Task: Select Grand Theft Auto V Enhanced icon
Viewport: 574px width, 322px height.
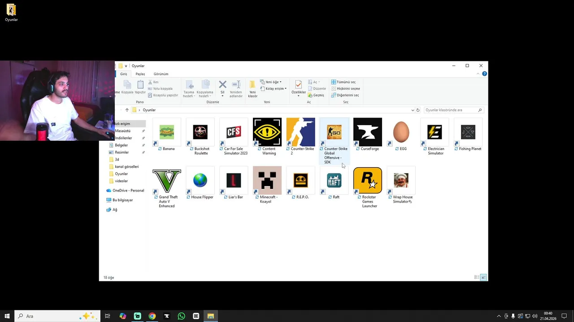Action: pos(167,180)
